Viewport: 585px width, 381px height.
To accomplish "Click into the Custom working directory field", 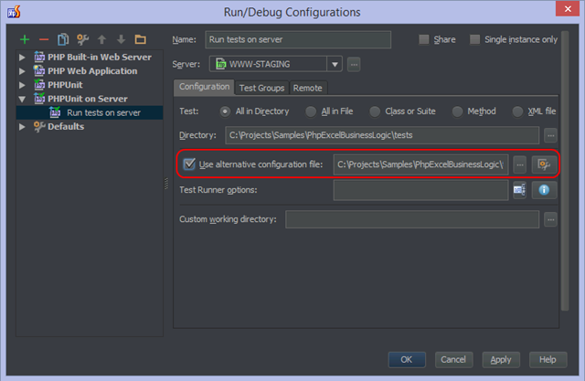I will (412, 219).
